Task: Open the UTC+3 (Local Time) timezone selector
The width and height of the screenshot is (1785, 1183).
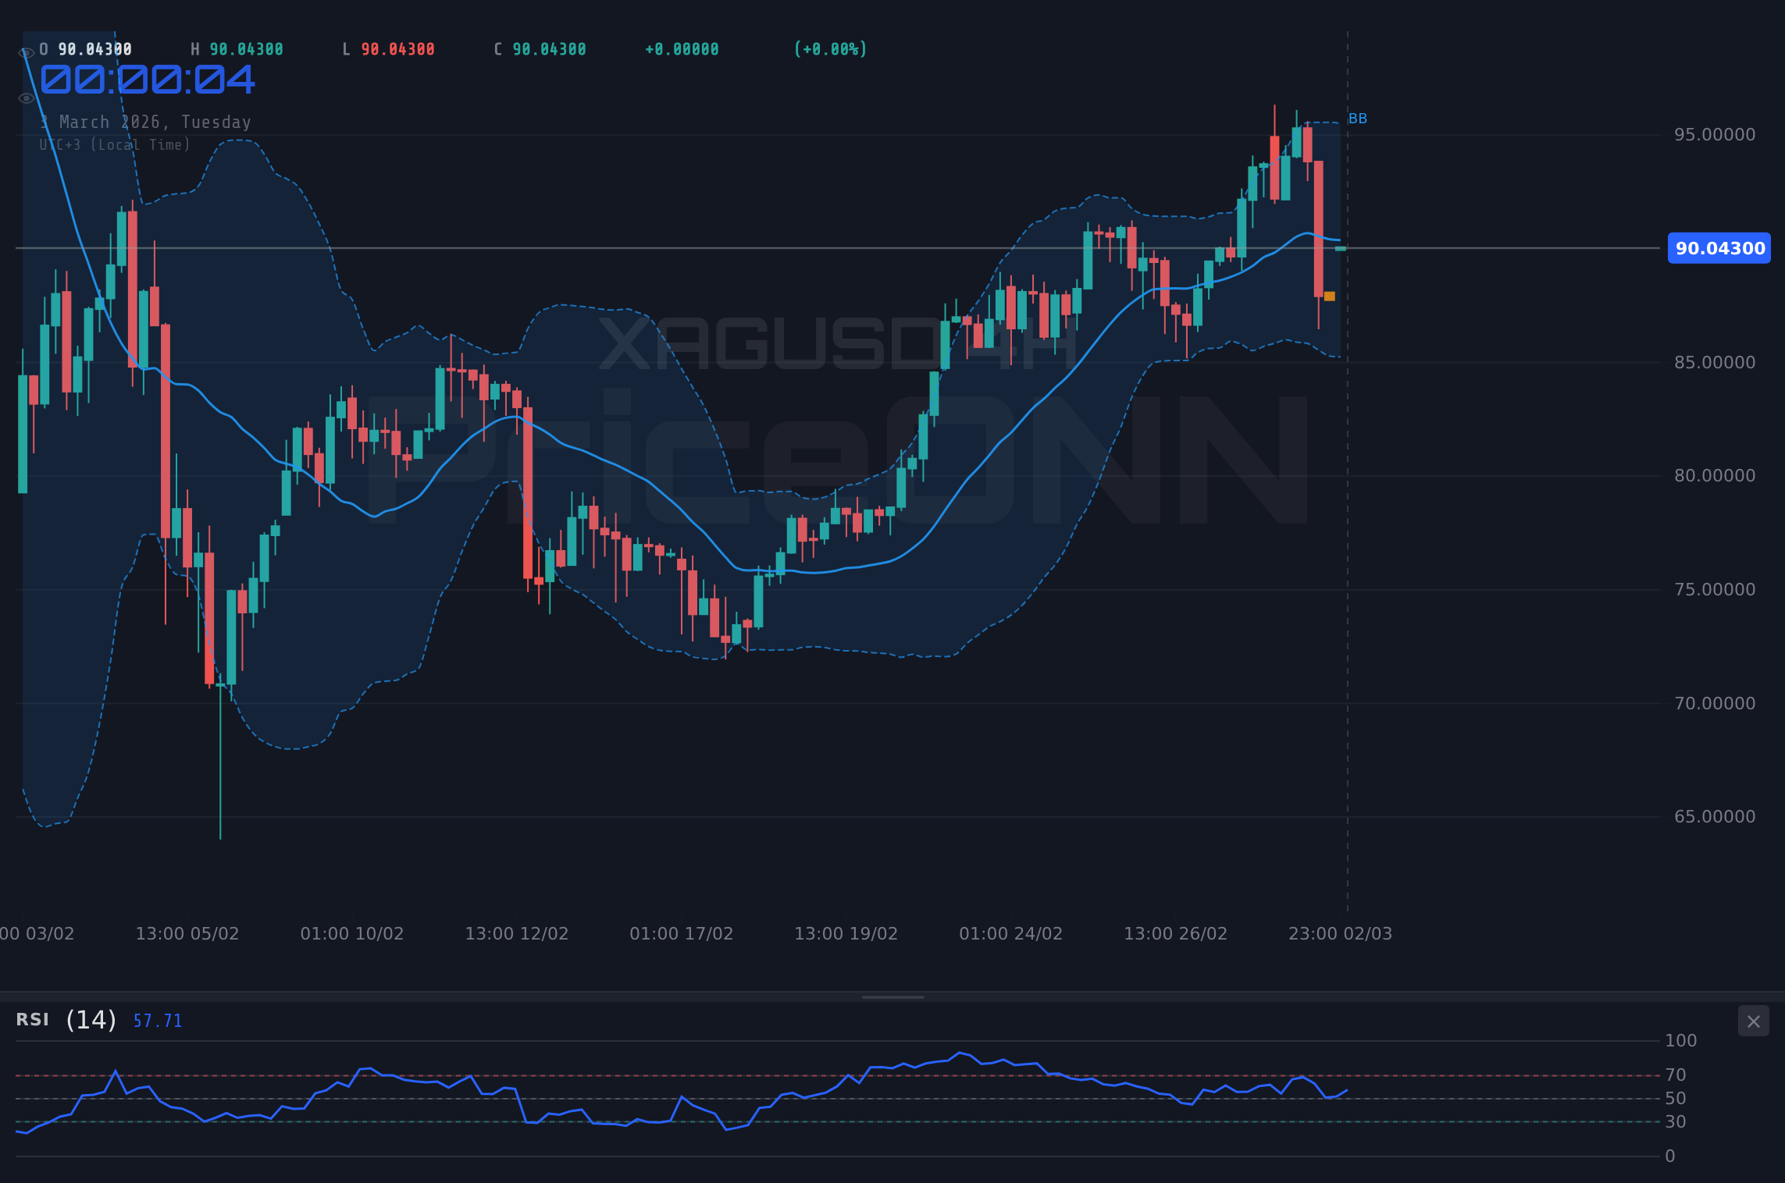Action: click(x=114, y=144)
